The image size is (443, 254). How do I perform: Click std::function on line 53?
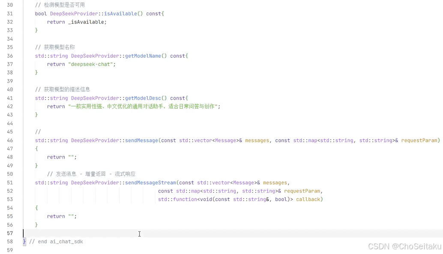177,199
